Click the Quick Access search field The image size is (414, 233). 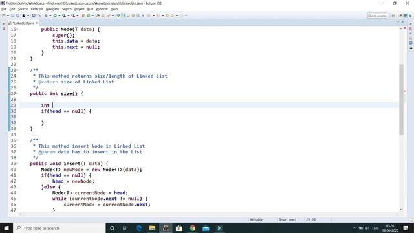click(377, 16)
